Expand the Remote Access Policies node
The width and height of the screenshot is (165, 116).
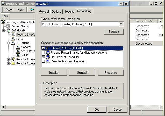point(8,59)
